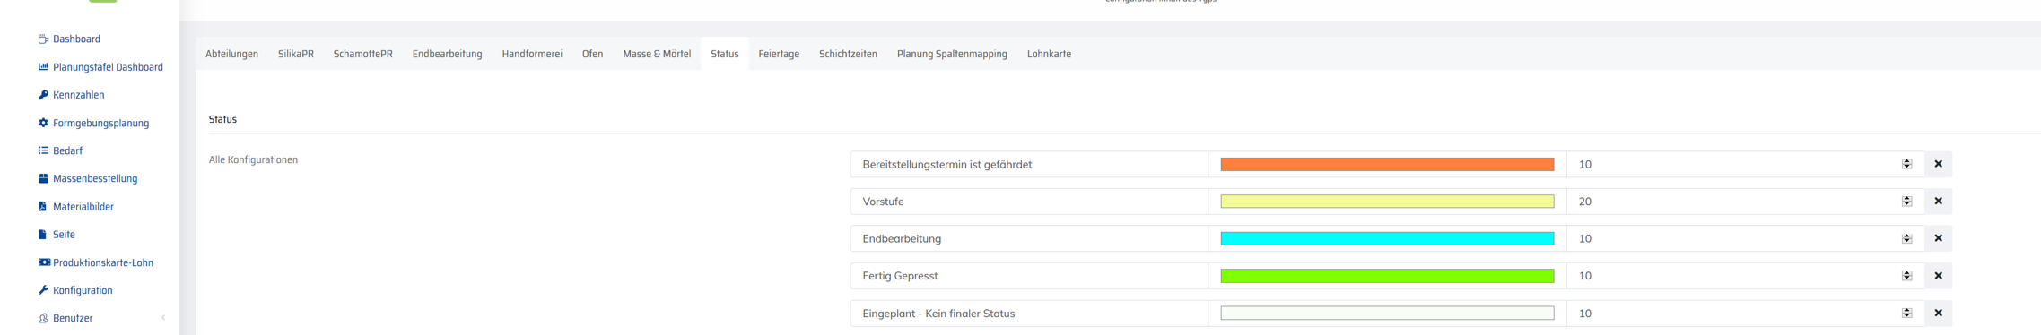2041x335 pixels.
Task: Open the Endbearbeitung tab
Action: click(447, 54)
